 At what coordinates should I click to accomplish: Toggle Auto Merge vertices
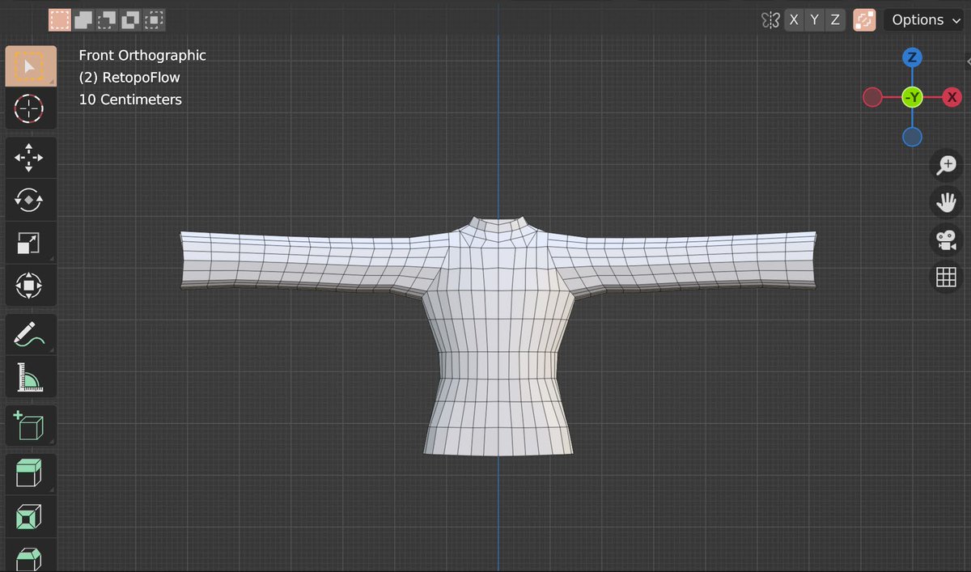click(864, 20)
